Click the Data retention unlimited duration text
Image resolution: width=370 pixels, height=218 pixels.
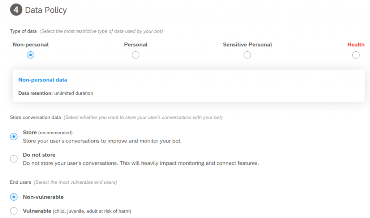pyautogui.click(x=56, y=93)
